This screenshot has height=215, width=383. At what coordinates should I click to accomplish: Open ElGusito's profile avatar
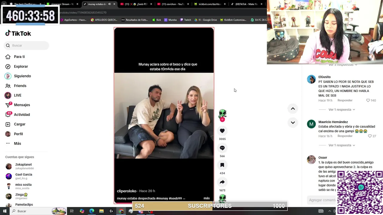(x=311, y=79)
